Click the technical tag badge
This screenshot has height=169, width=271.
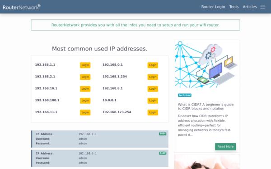[185, 95]
